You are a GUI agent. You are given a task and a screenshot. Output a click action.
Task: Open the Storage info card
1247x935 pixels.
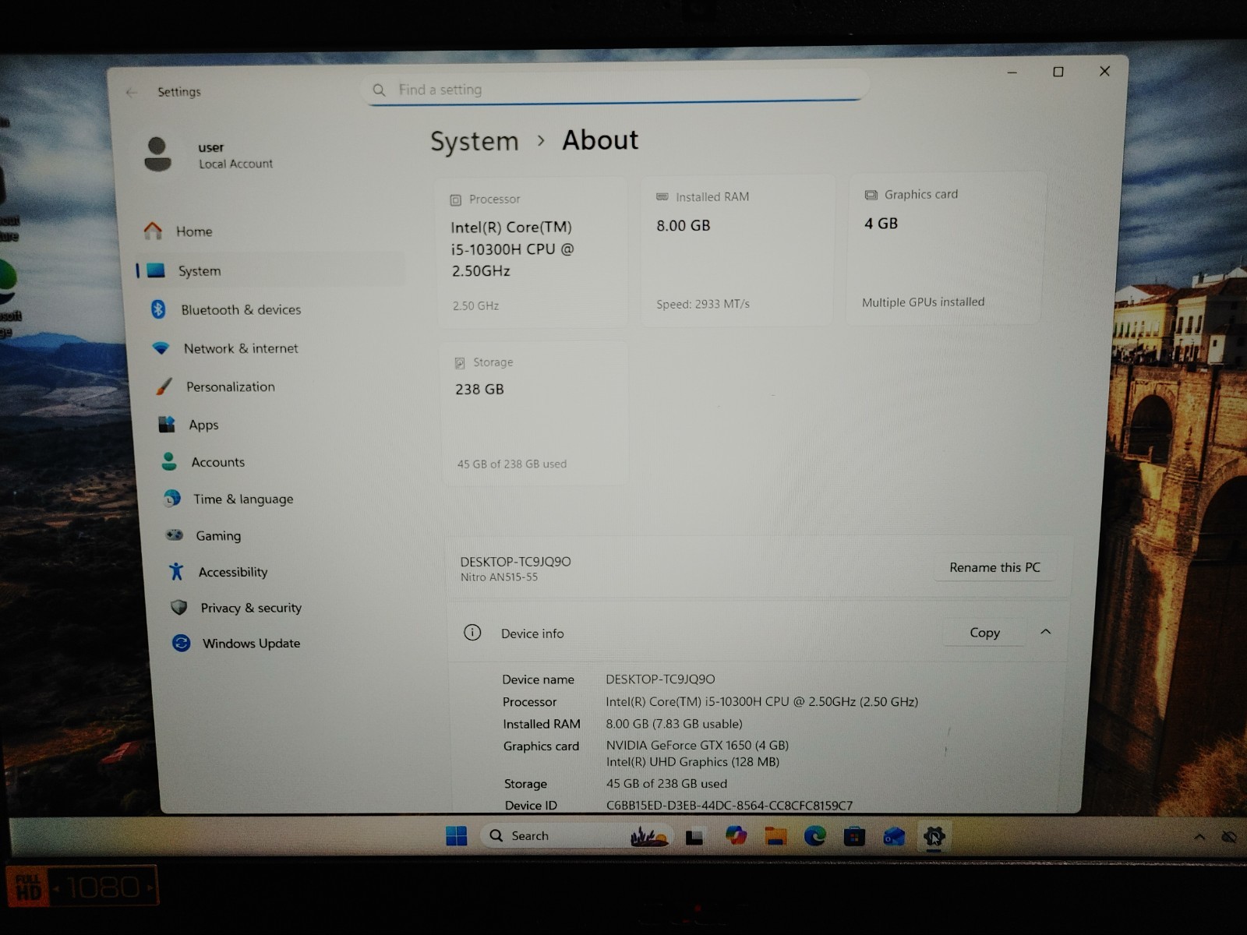(535, 414)
